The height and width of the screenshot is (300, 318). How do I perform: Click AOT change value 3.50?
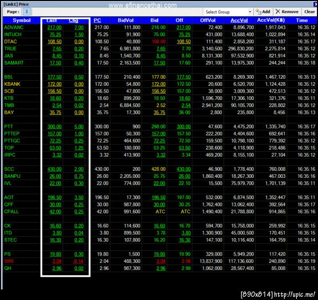click(x=79, y=197)
